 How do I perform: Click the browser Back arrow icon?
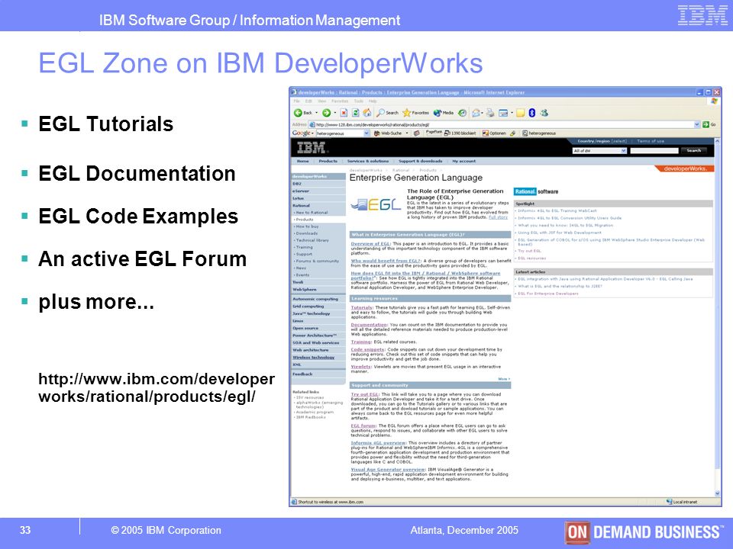[298, 113]
